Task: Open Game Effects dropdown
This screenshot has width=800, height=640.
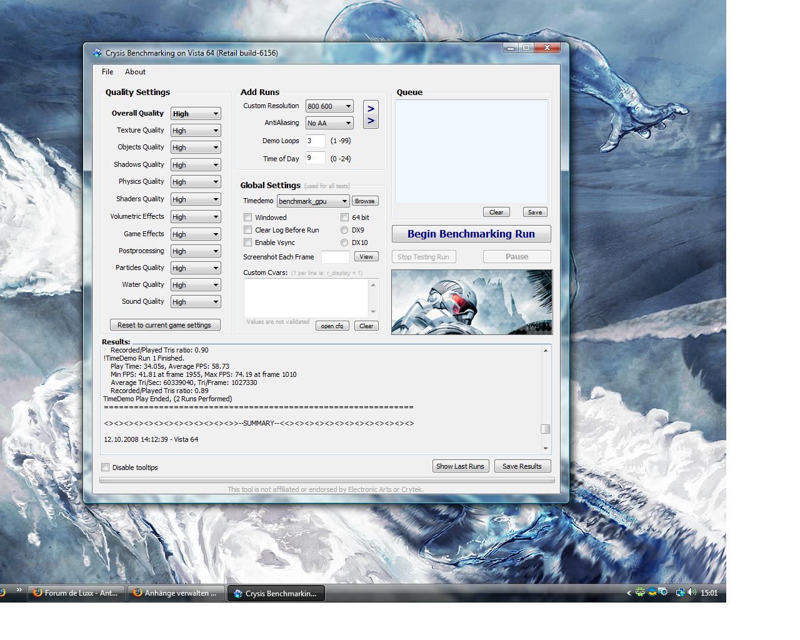Action: coord(196,234)
